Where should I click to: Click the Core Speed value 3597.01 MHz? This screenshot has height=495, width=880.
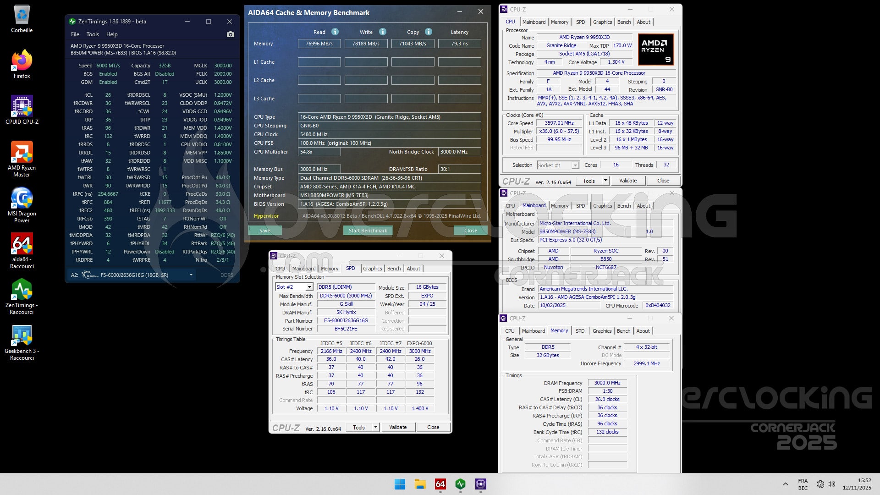(559, 123)
